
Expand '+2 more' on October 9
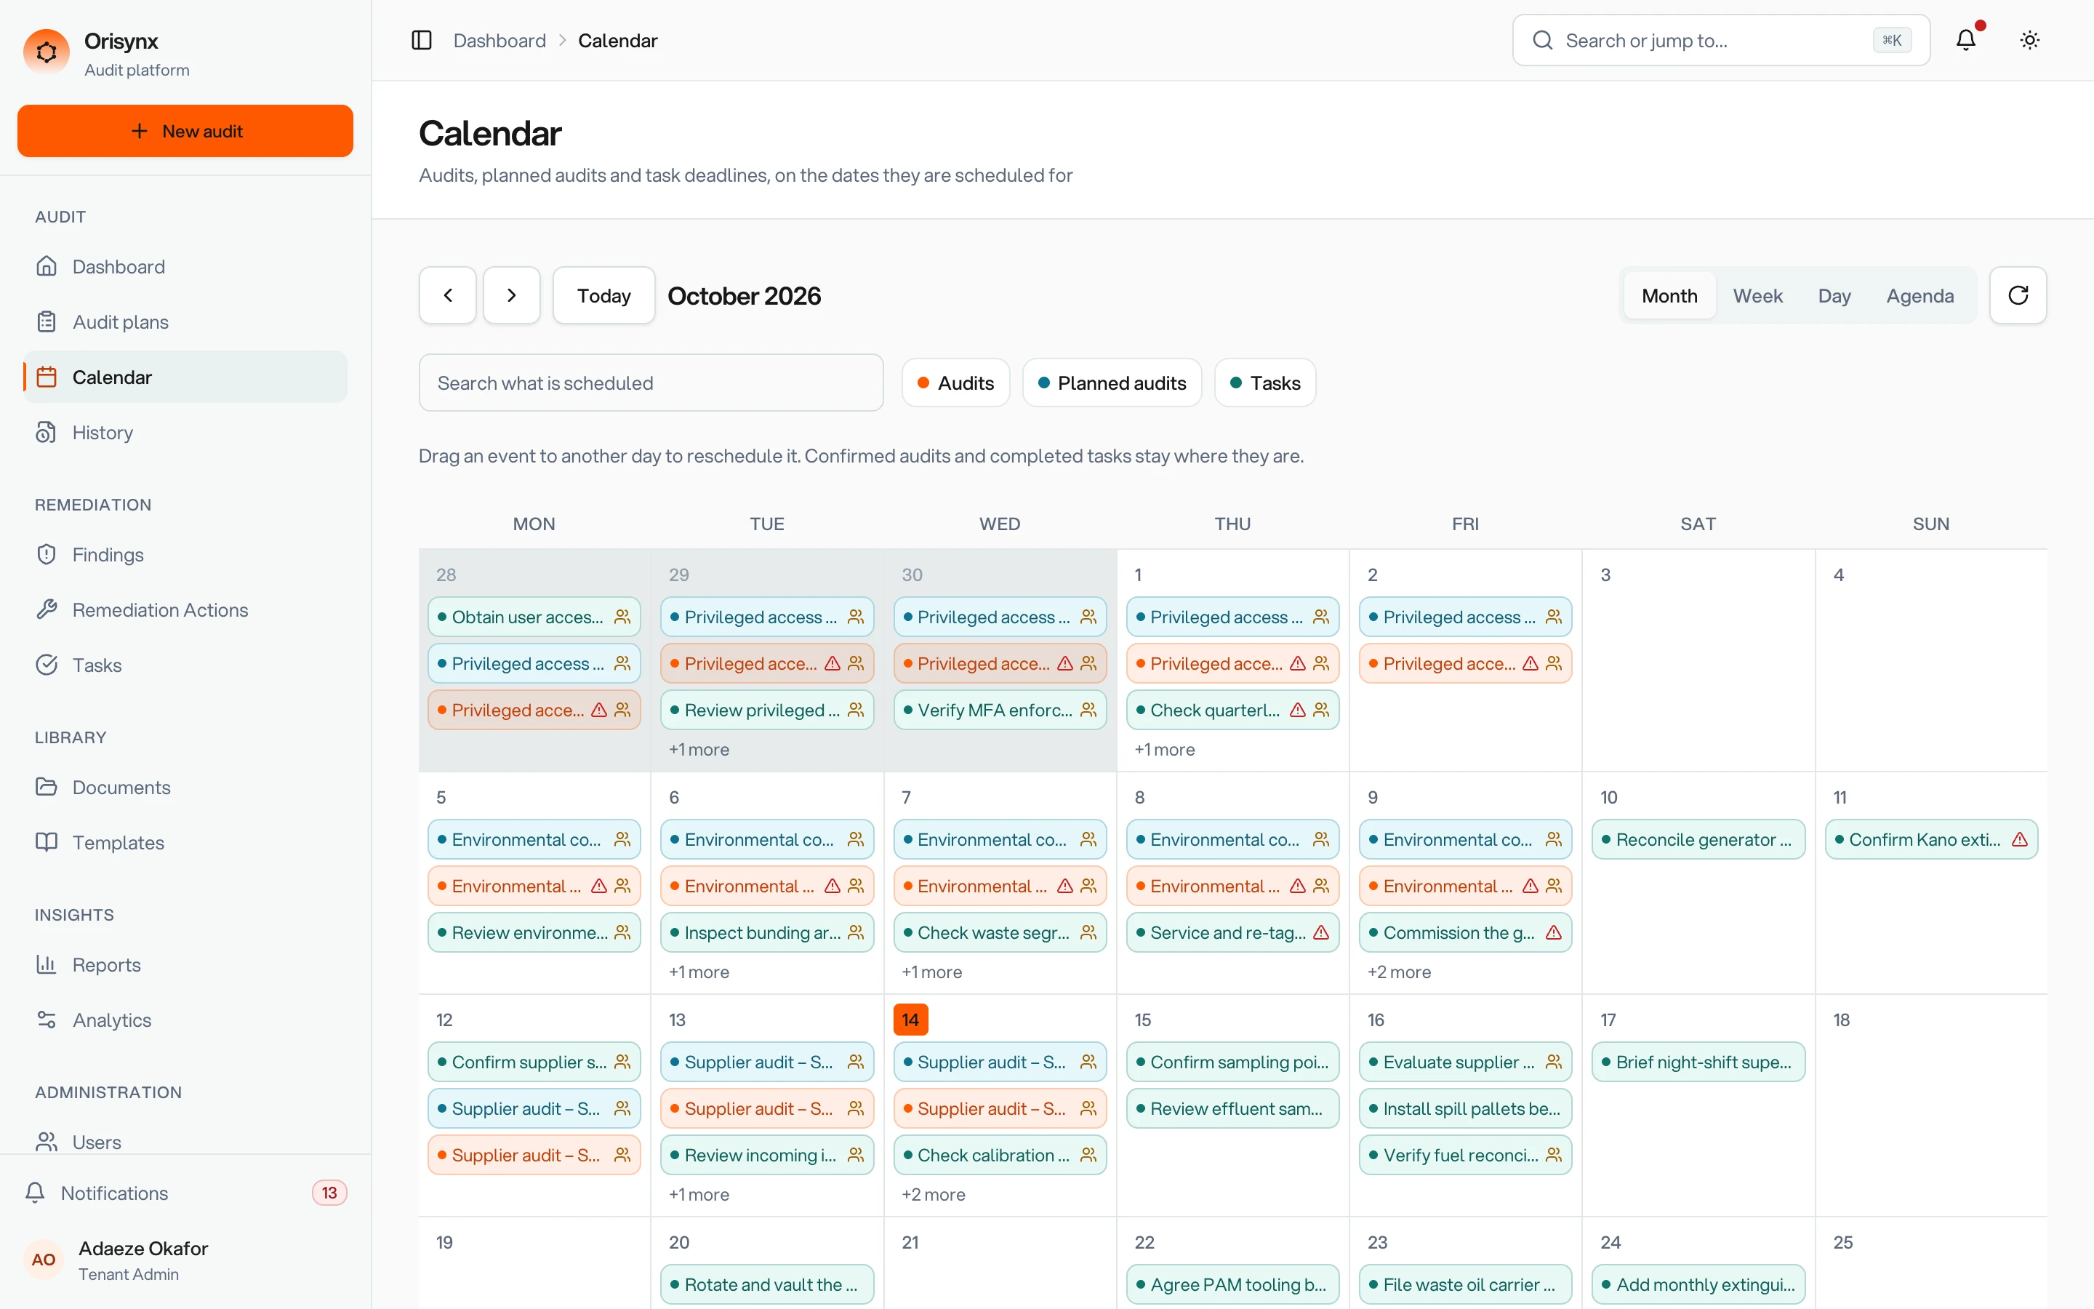click(1399, 972)
